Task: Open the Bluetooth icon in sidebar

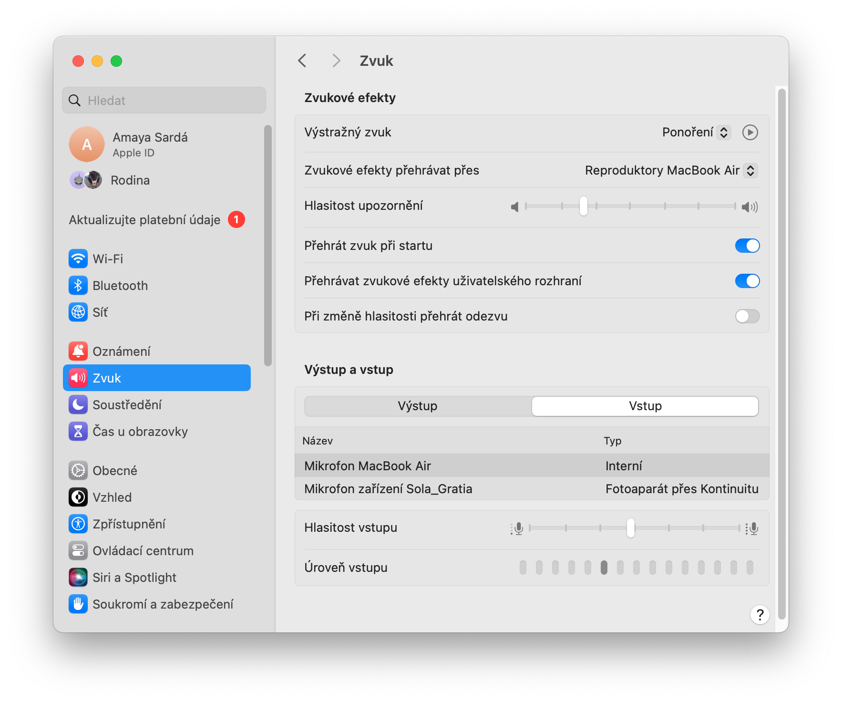Action: pos(78,286)
